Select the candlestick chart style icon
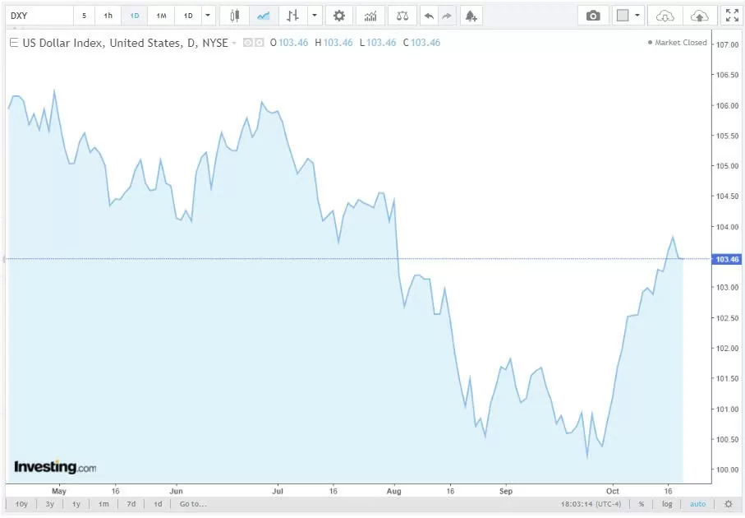This screenshot has height=518, width=745. (235, 16)
